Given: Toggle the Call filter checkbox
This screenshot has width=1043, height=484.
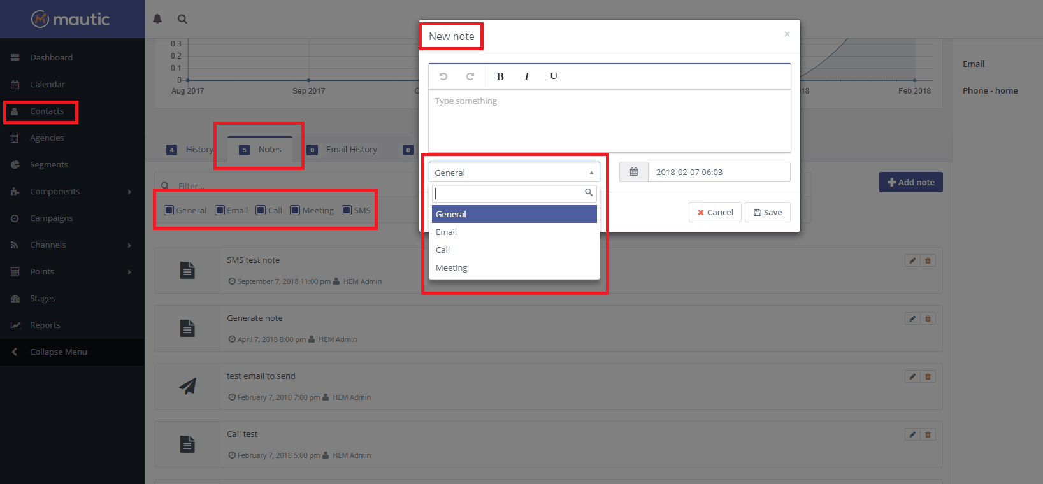Looking at the screenshot, I should (261, 210).
